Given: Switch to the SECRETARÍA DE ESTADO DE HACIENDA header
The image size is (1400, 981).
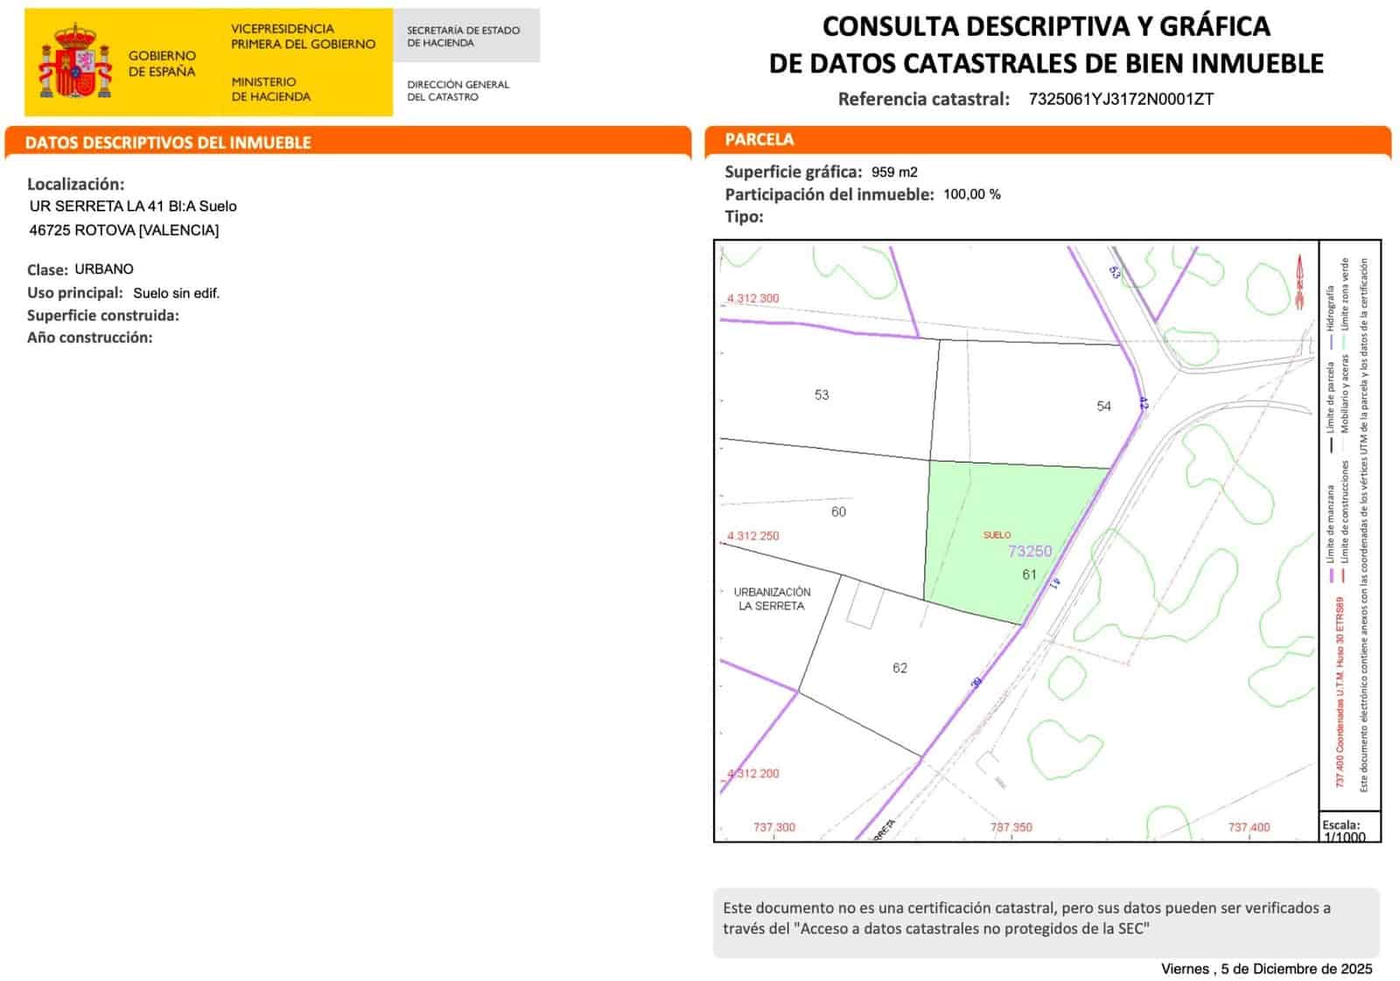Looking at the screenshot, I should click(462, 37).
